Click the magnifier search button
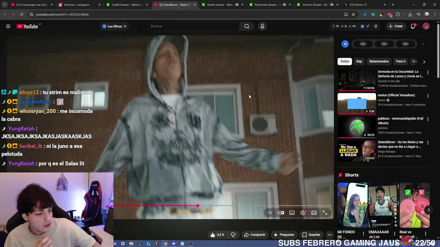 tap(247, 26)
